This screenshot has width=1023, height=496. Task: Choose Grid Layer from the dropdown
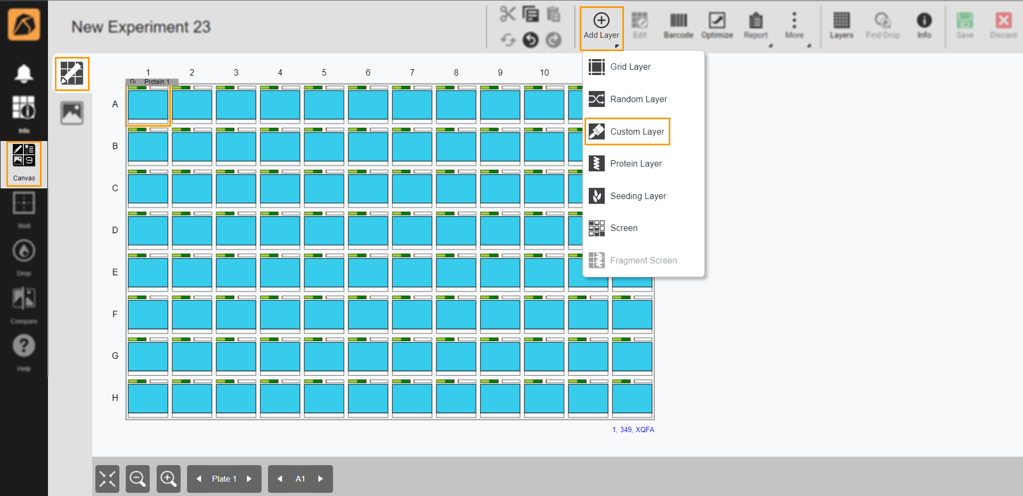tap(630, 67)
